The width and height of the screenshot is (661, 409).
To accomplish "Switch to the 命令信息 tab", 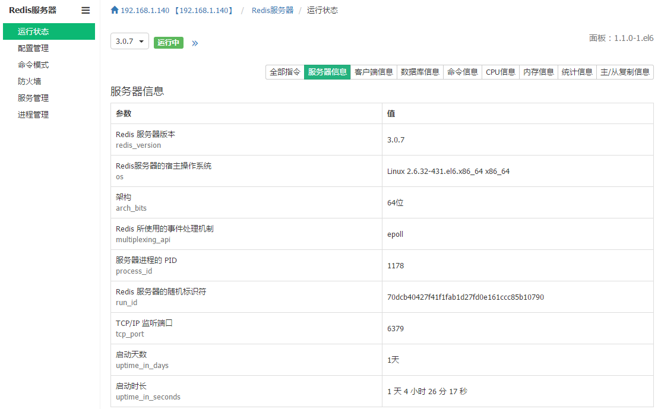I will tap(463, 72).
